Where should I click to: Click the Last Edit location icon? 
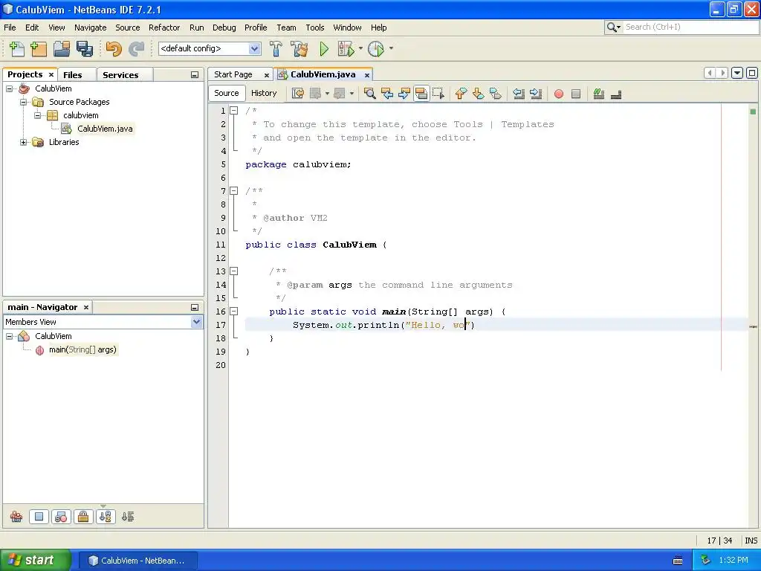[x=298, y=93]
